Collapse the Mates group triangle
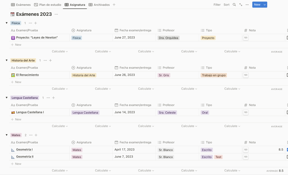 [x=7, y=135]
